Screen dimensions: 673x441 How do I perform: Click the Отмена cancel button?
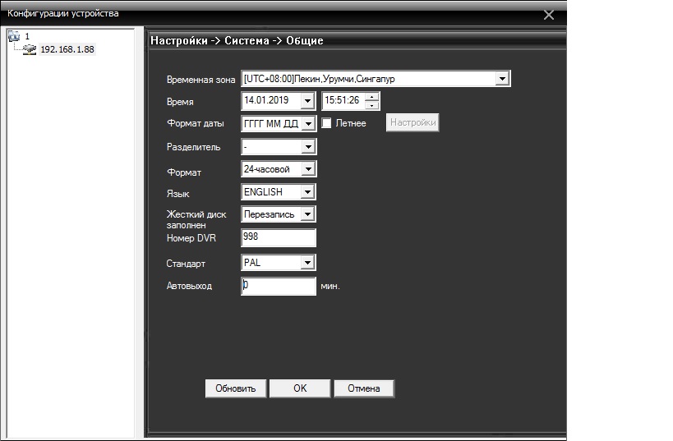[363, 388]
